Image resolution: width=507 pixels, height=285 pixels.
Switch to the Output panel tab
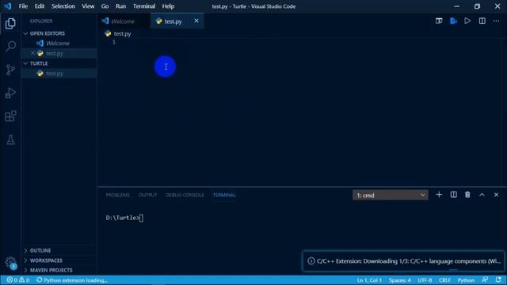point(148,195)
